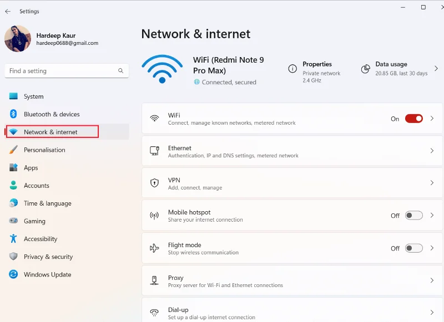Click the Properties info circle icon
444x322 pixels.
click(x=292, y=69)
